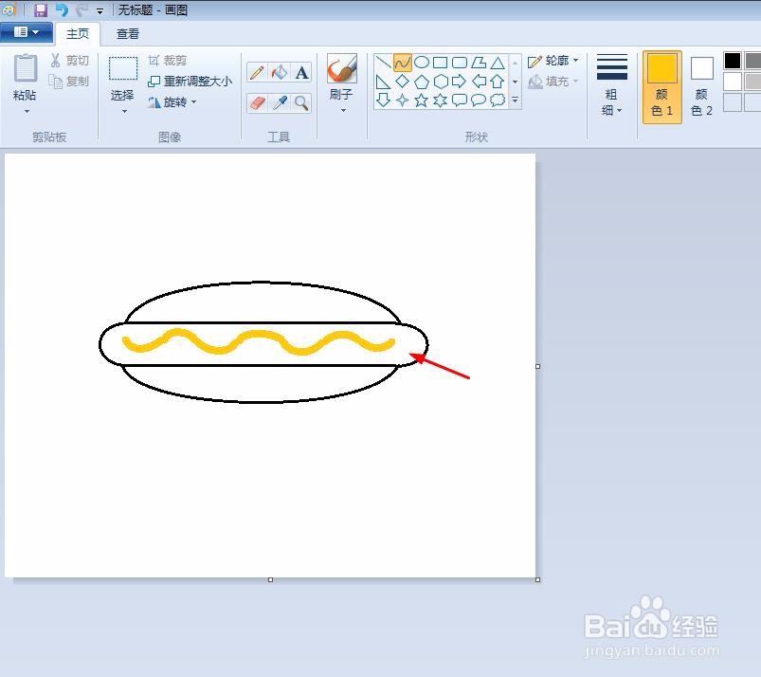Choose the Rectangle shape

tap(440, 63)
